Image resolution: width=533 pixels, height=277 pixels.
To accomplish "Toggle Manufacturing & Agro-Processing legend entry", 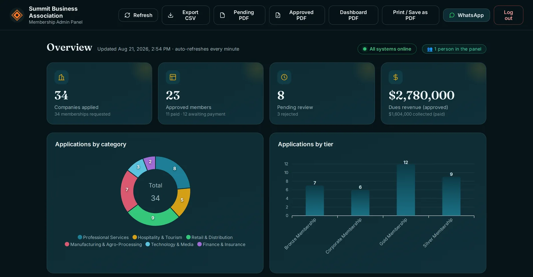I will (x=103, y=244).
